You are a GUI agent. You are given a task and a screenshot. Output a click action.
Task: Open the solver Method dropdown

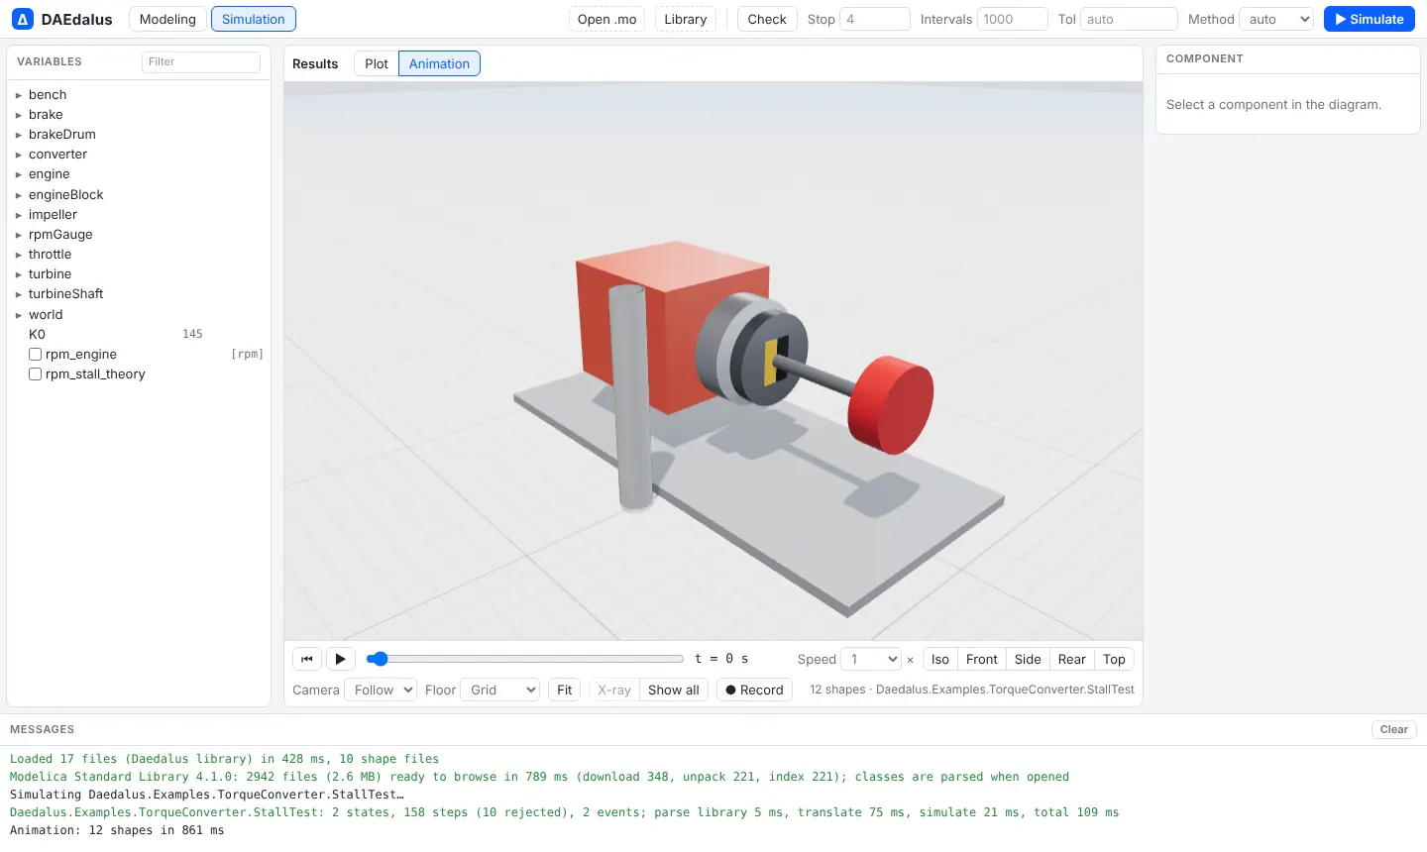pyautogui.click(x=1276, y=19)
